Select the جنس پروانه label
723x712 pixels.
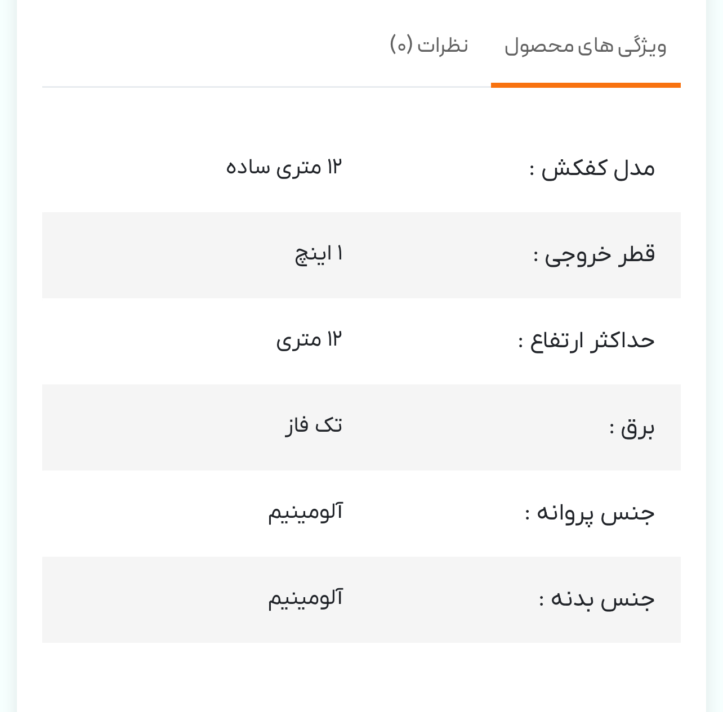coord(590,513)
